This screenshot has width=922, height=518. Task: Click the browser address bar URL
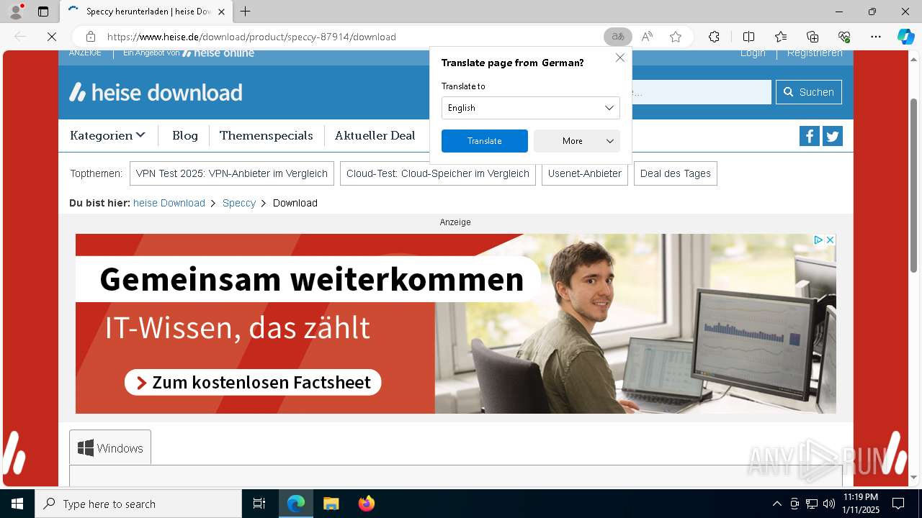251,37
